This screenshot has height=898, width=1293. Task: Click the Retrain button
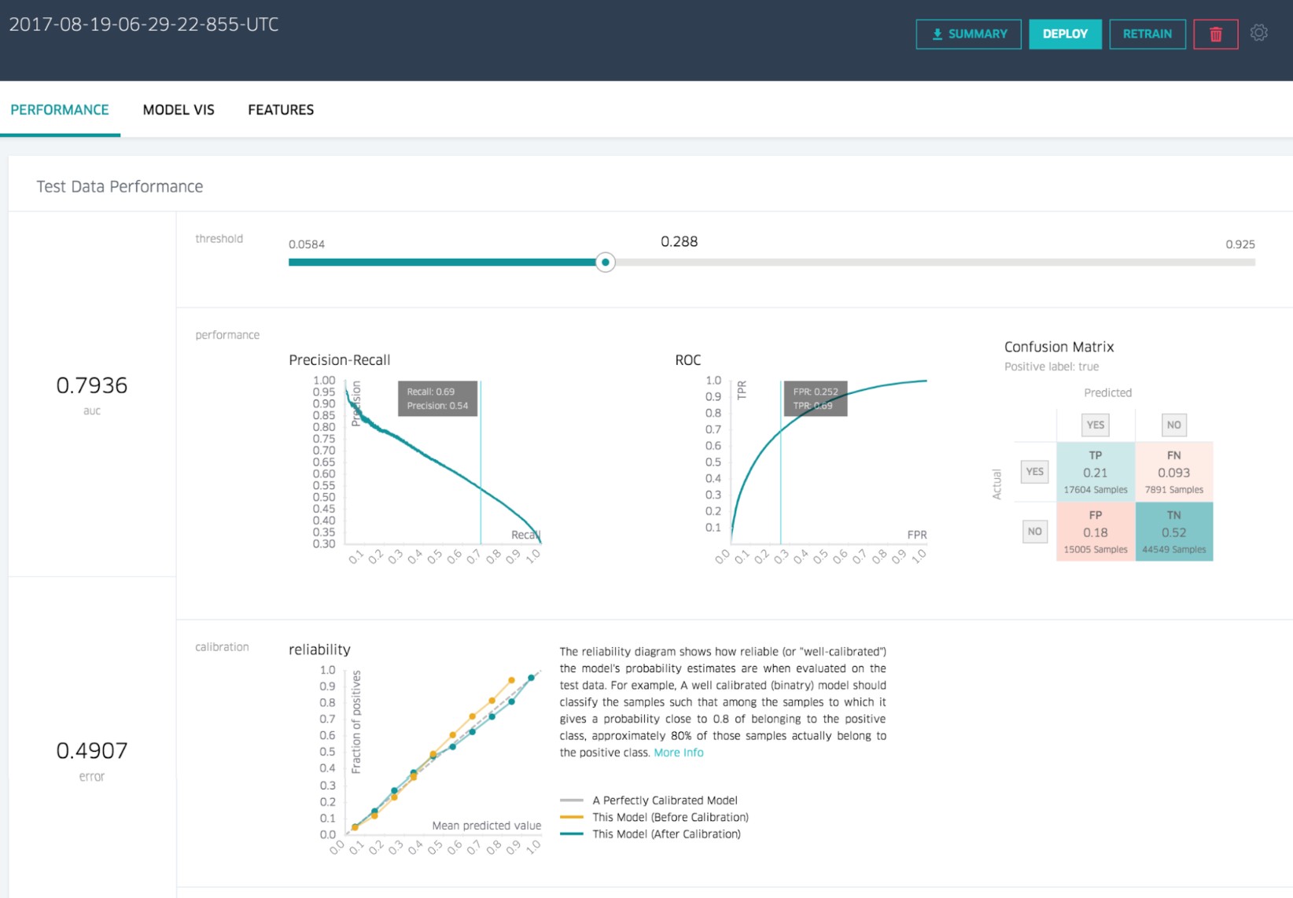(1147, 34)
